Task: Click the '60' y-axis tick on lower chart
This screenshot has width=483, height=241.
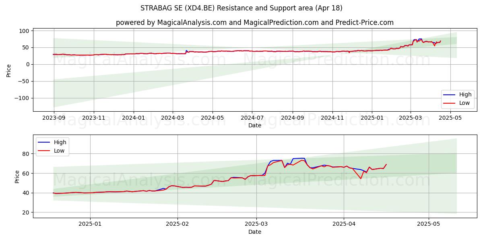Action: (27, 174)
